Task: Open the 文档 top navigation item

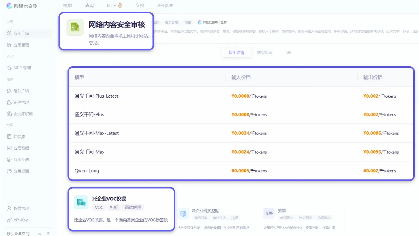Action: coord(140,6)
